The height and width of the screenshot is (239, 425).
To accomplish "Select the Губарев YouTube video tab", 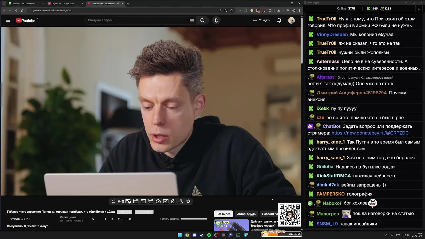I will [x=105, y=3].
